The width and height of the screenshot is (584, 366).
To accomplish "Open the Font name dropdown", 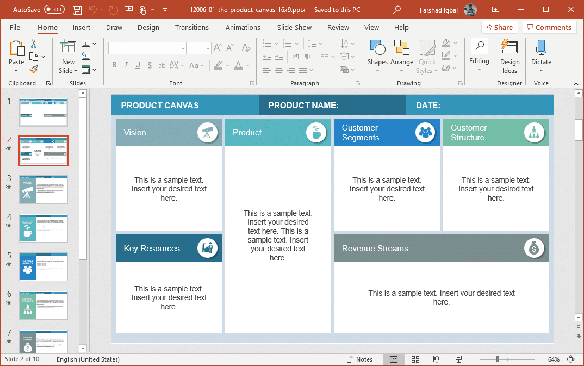I will tap(183, 48).
